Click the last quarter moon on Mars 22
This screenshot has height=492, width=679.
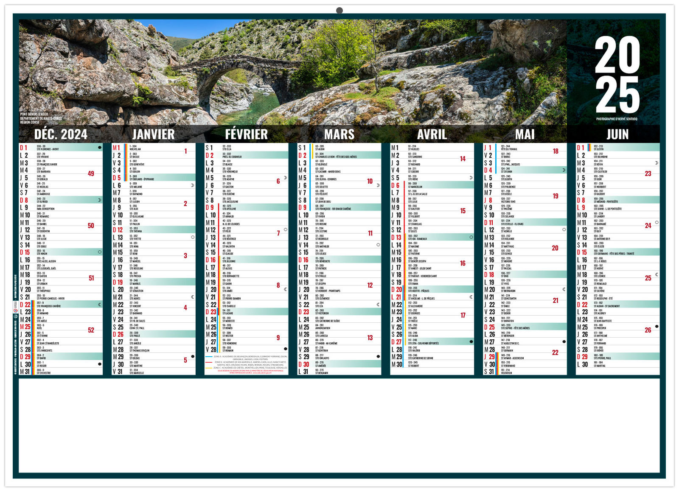[378, 305]
